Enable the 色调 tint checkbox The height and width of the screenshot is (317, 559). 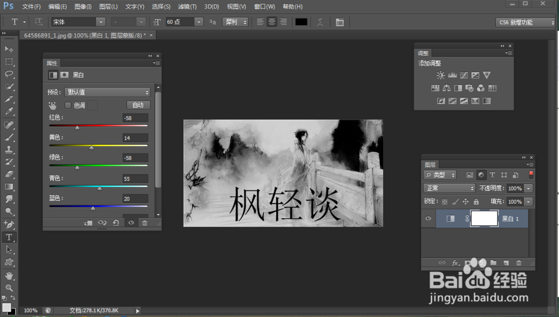pos(68,105)
